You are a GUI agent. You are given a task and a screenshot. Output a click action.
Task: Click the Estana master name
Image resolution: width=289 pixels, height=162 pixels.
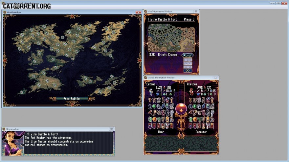(x=151, y=84)
